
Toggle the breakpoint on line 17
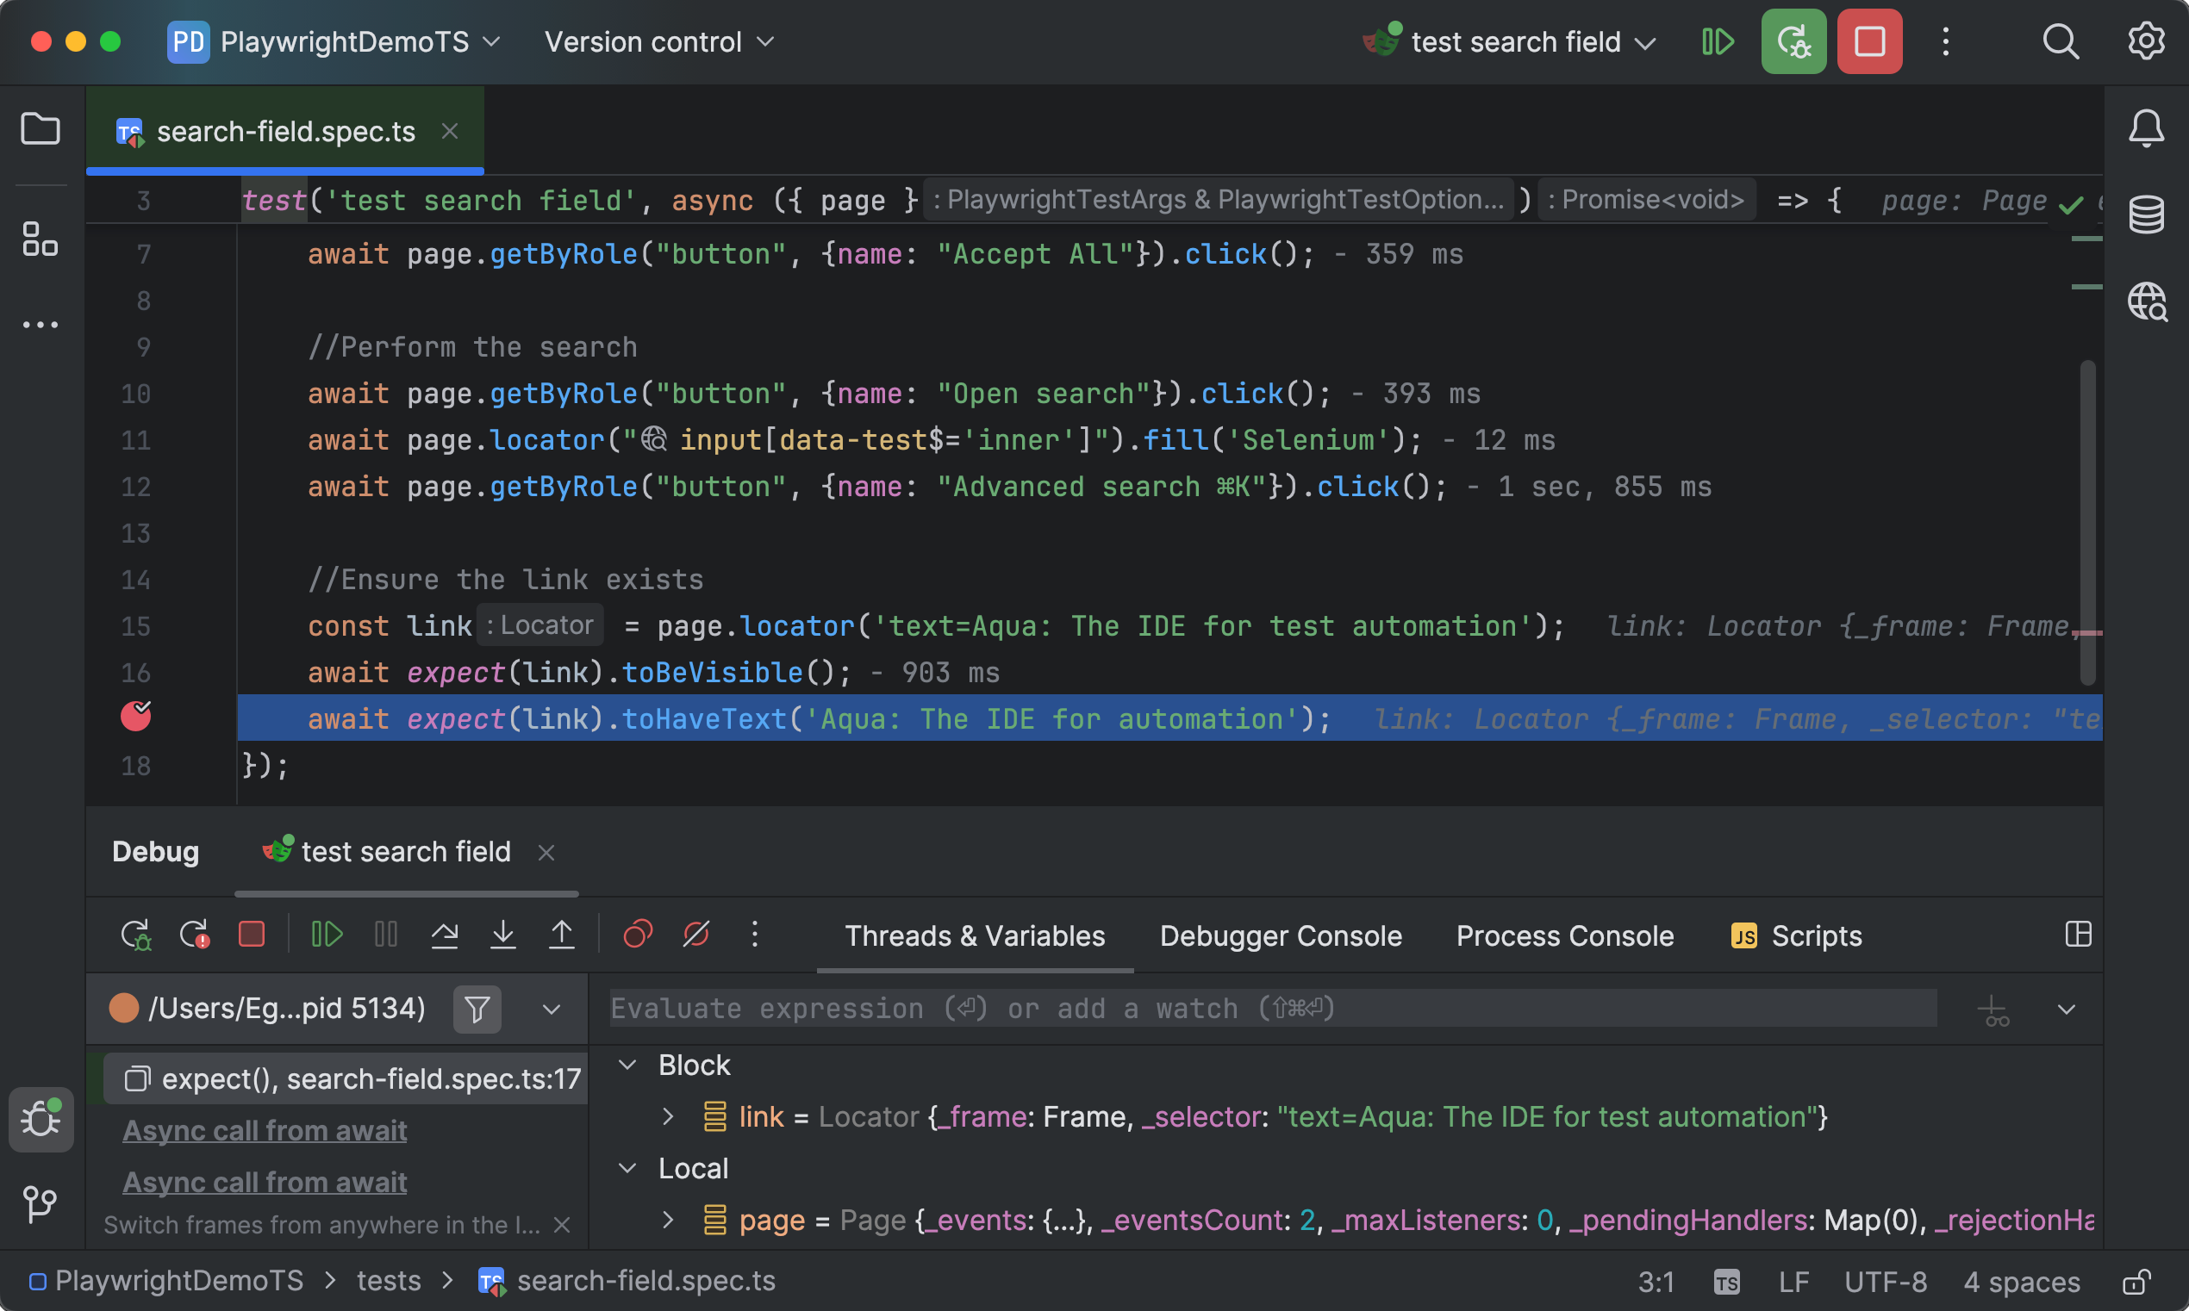(x=137, y=718)
